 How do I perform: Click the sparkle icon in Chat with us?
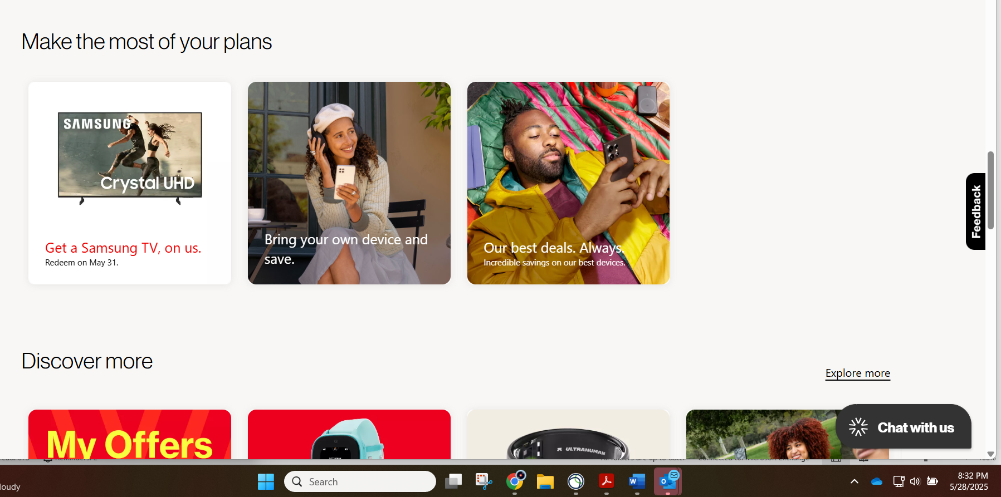(x=858, y=427)
